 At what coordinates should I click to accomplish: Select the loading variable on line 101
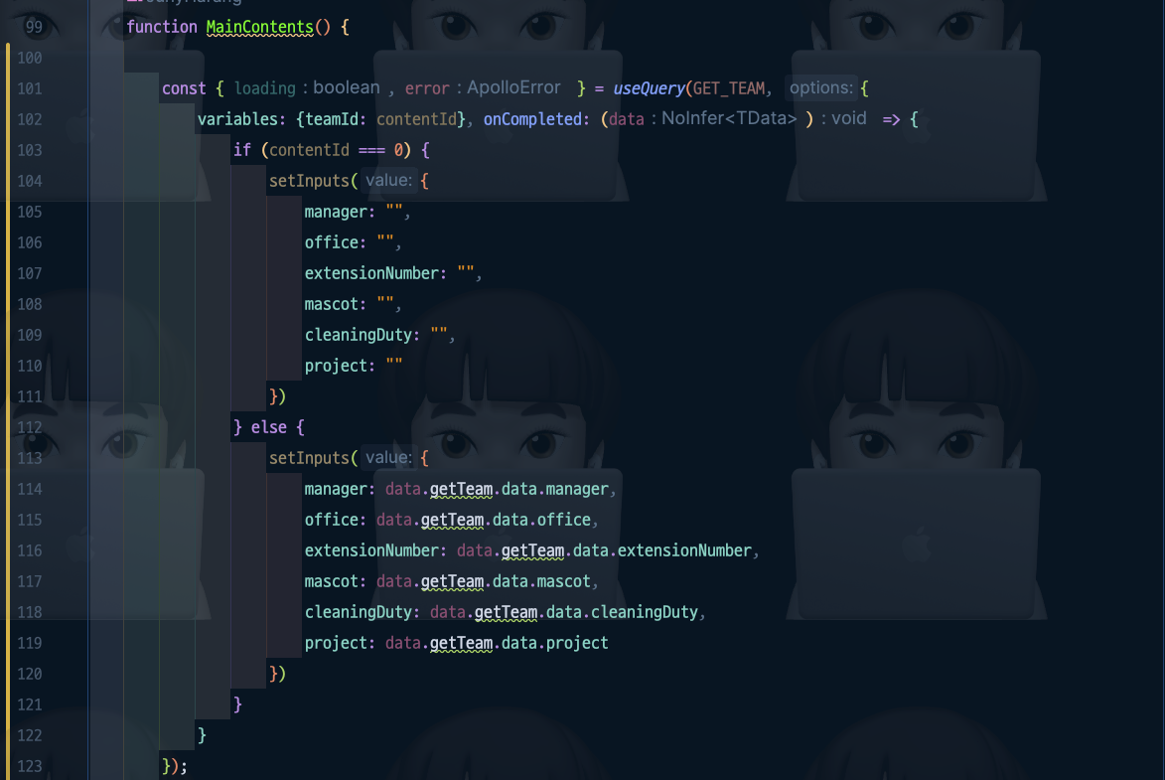[x=264, y=88]
